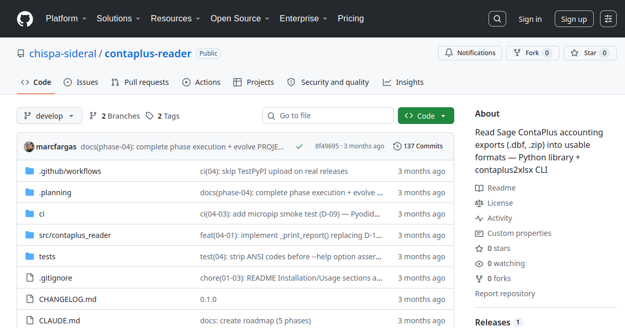625x328 pixels.
Task: Click the marcfargas avatar image
Action: [29, 146]
